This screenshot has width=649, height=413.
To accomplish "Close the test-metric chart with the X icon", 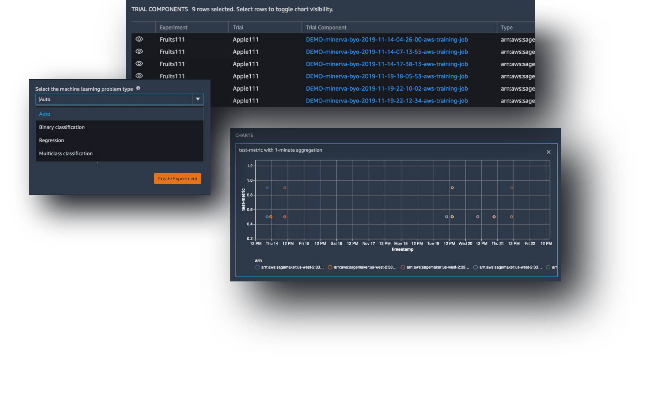I will pyautogui.click(x=548, y=152).
